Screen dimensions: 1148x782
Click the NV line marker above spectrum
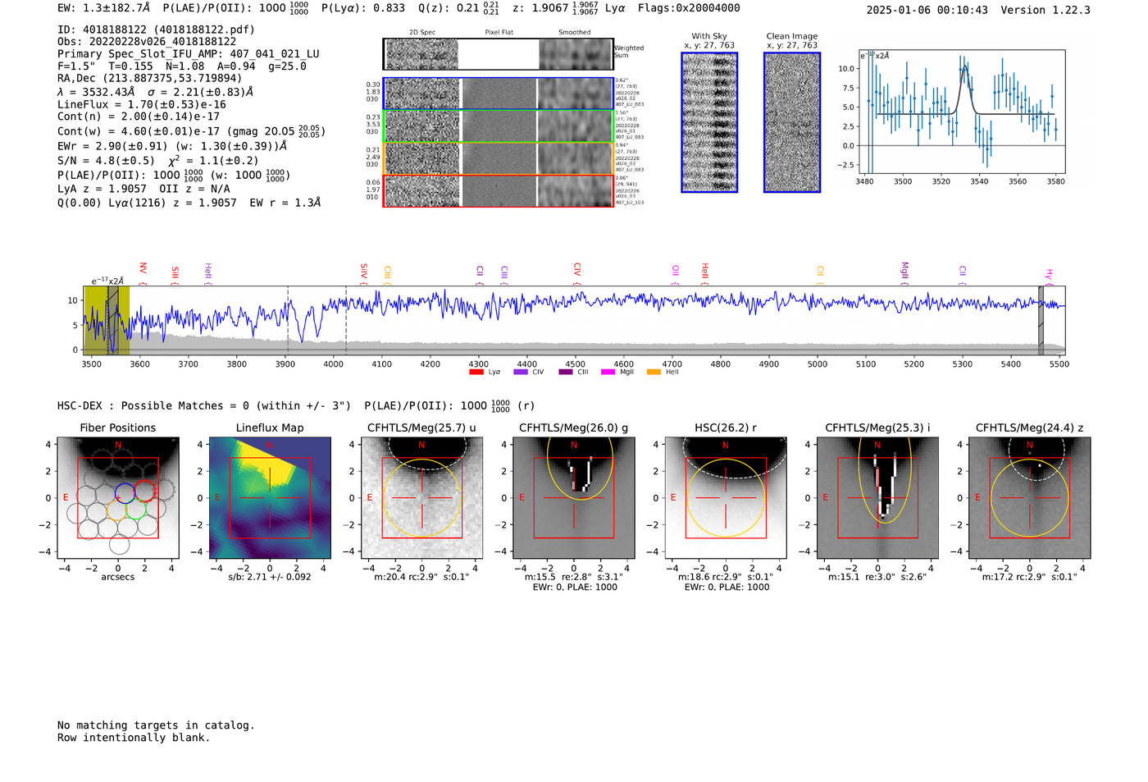click(143, 272)
